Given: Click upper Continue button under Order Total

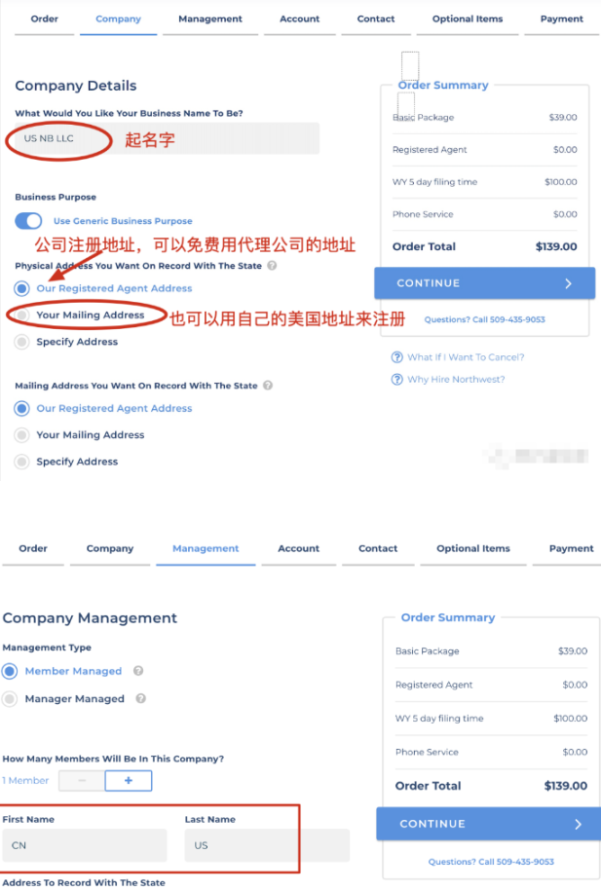Looking at the screenshot, I should 484,283.
